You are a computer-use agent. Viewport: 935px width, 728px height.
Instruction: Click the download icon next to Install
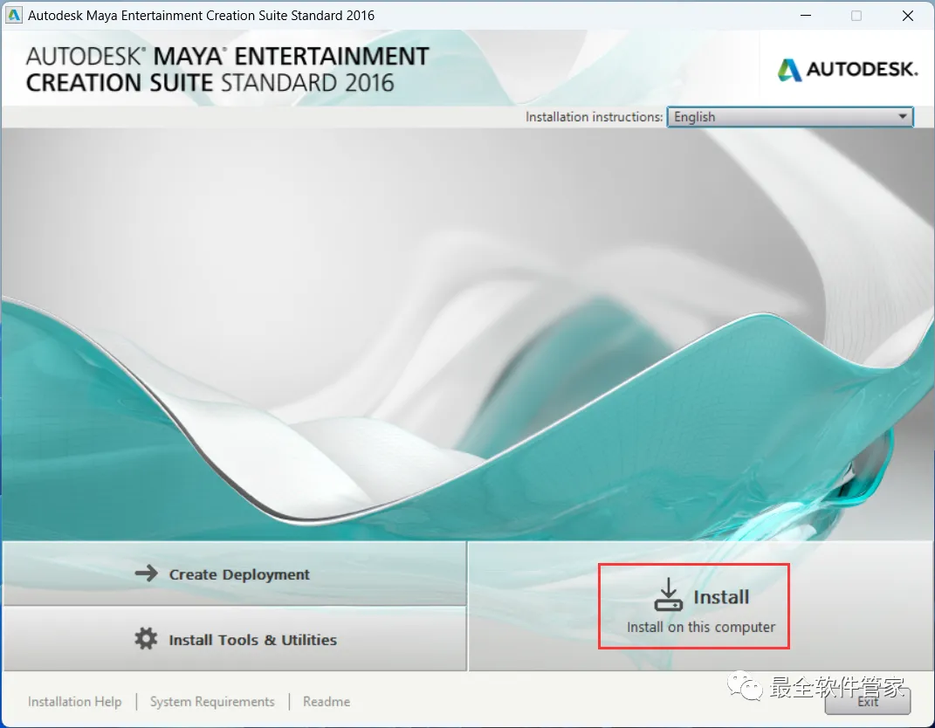(669, 595)
